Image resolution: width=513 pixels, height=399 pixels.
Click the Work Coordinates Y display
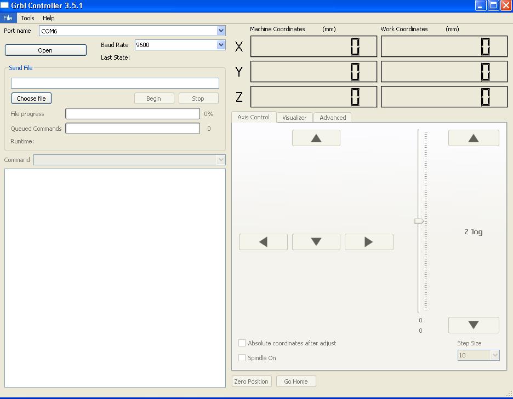click(444, 72)
